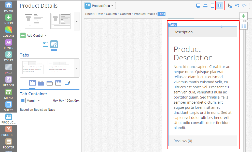Image resolution: width=252 pixels, height=152 pixels.
Task: Go to Sheet in breadcrumb
Action: coord(89,14)
